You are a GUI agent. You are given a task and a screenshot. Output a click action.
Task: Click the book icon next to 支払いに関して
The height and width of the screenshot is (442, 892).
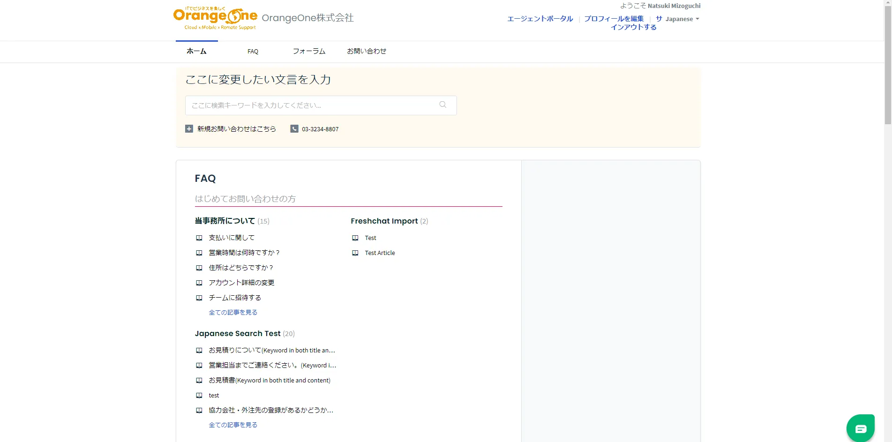tap(199, 238)
